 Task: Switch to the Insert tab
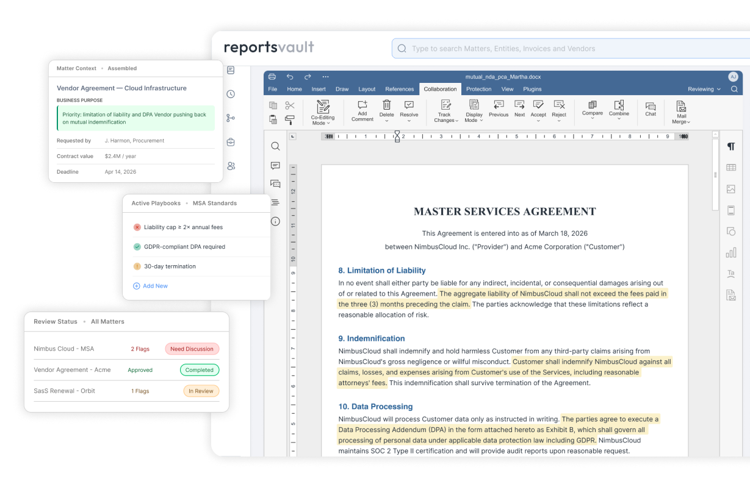(x=319, y=89)
